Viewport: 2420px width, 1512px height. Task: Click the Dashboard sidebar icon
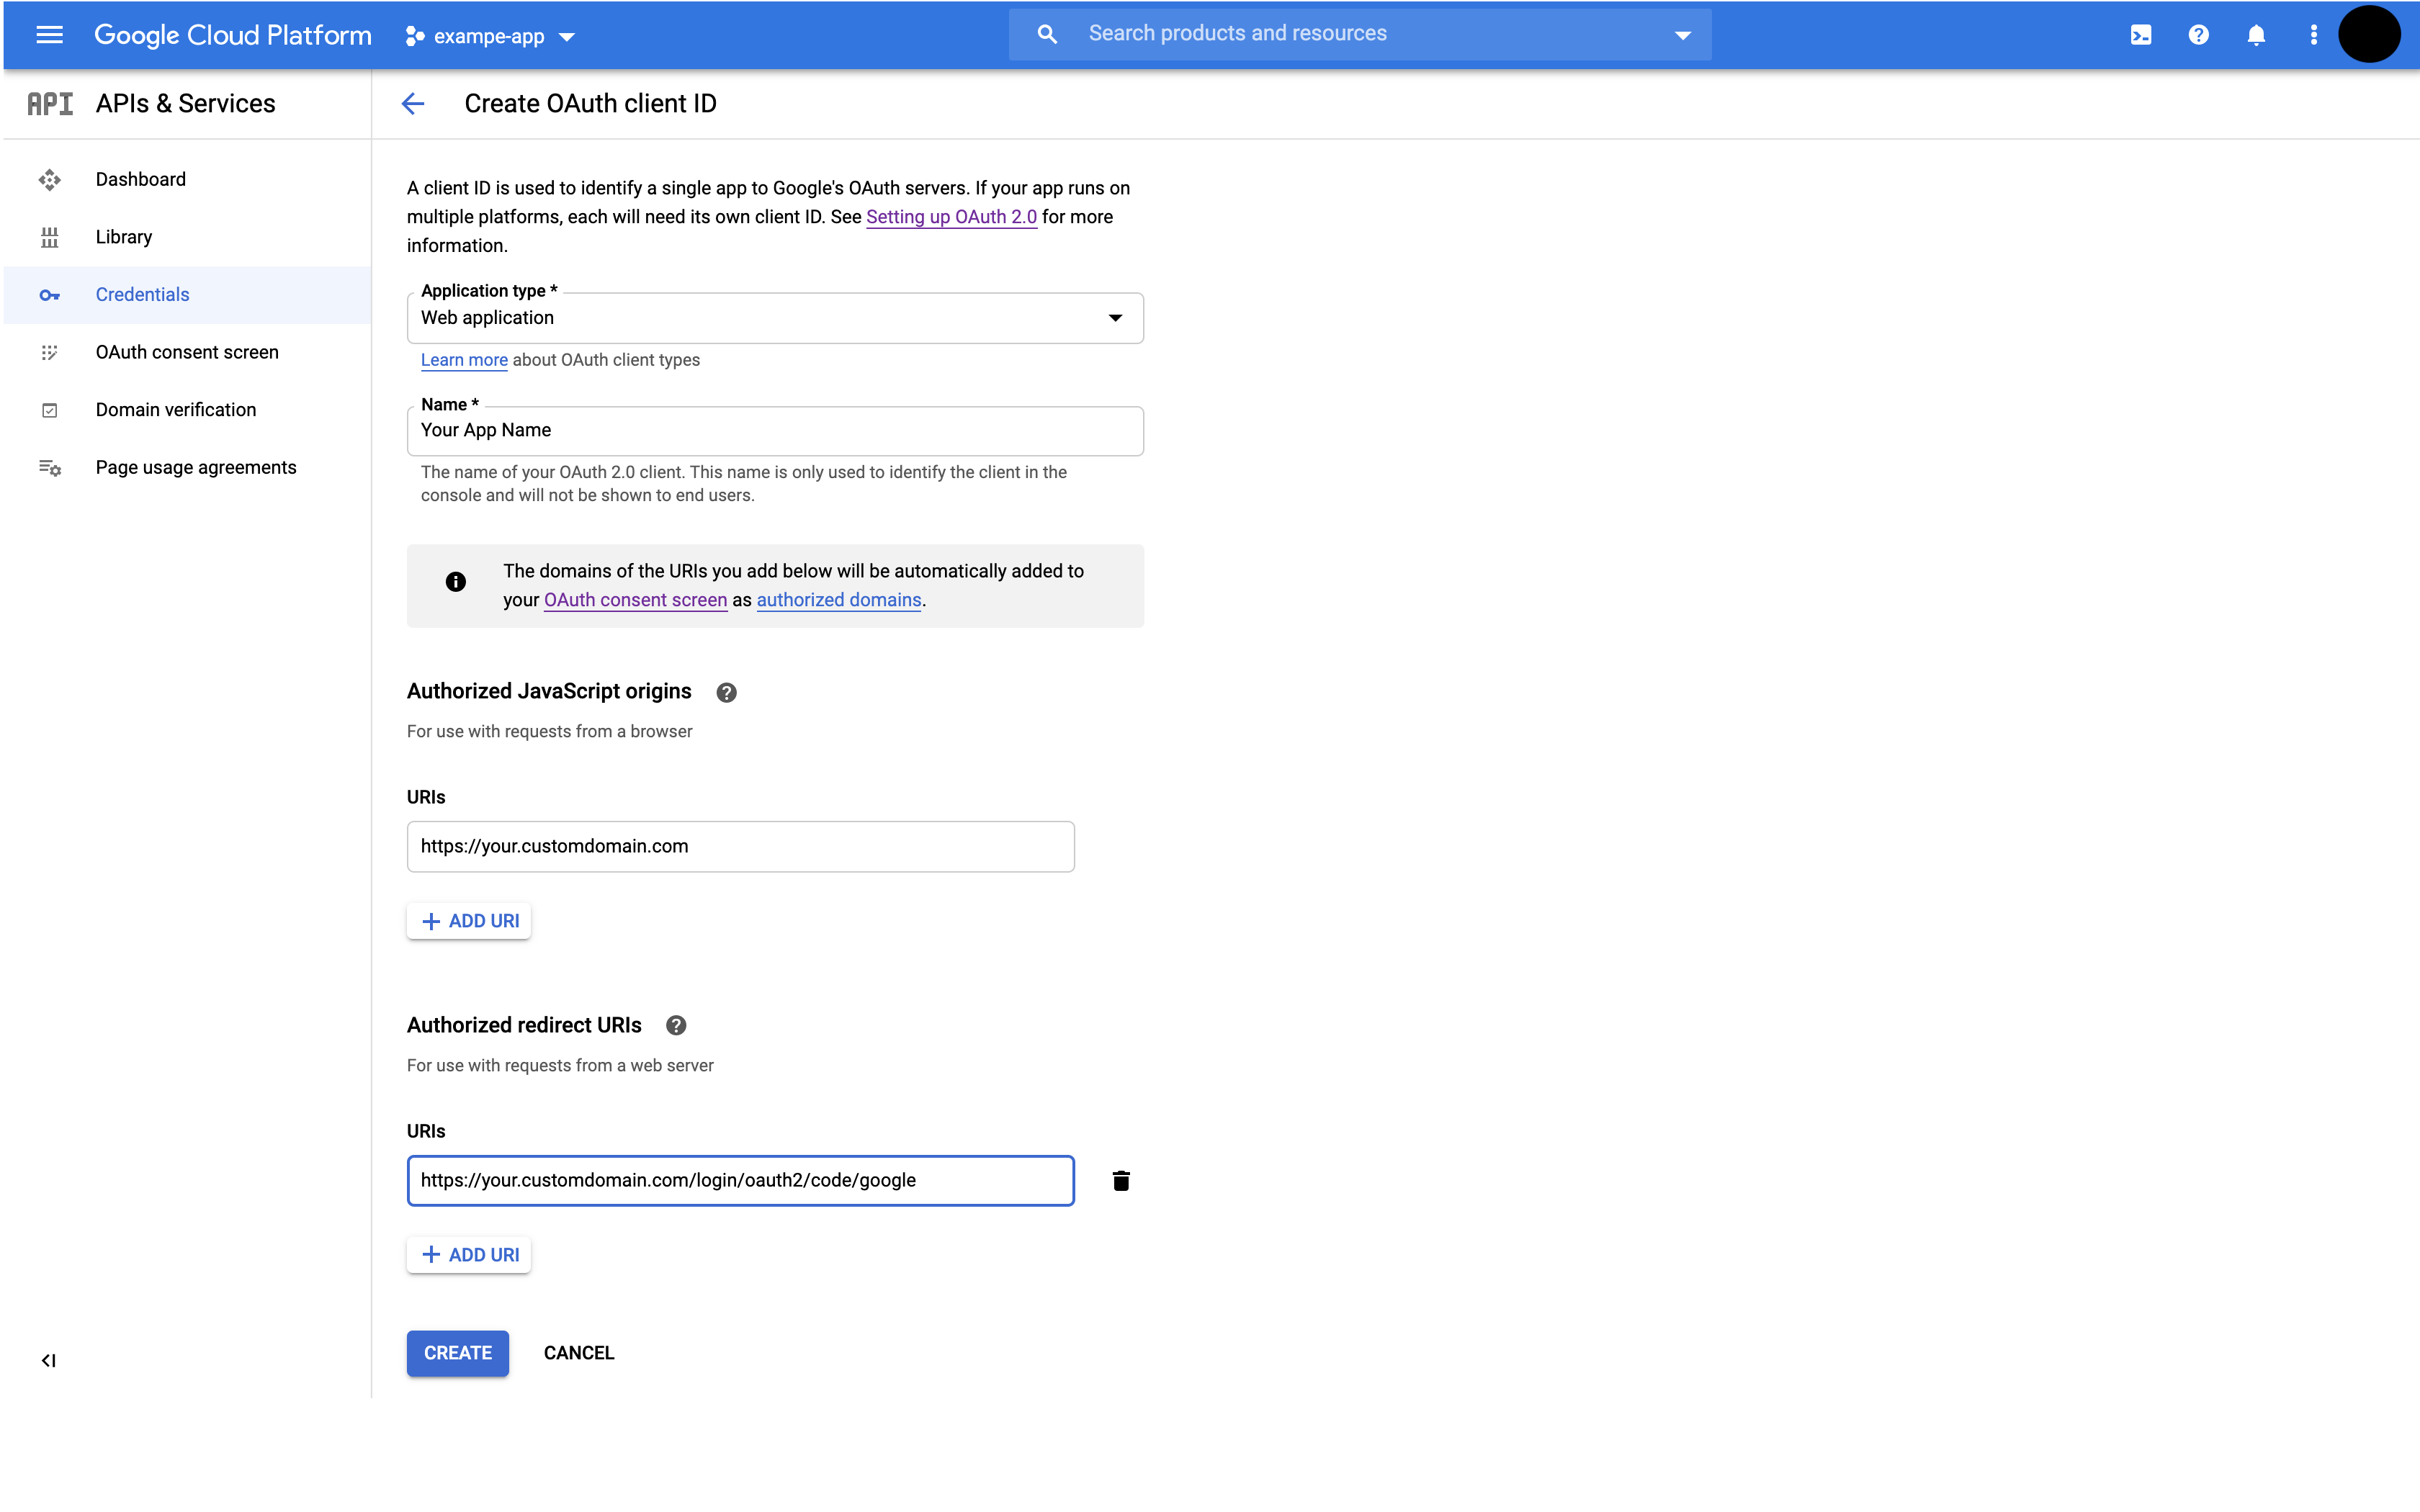click(49, 180)
